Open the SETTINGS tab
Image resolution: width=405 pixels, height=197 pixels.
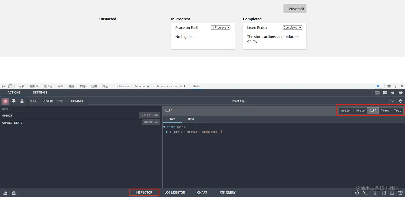40,93
